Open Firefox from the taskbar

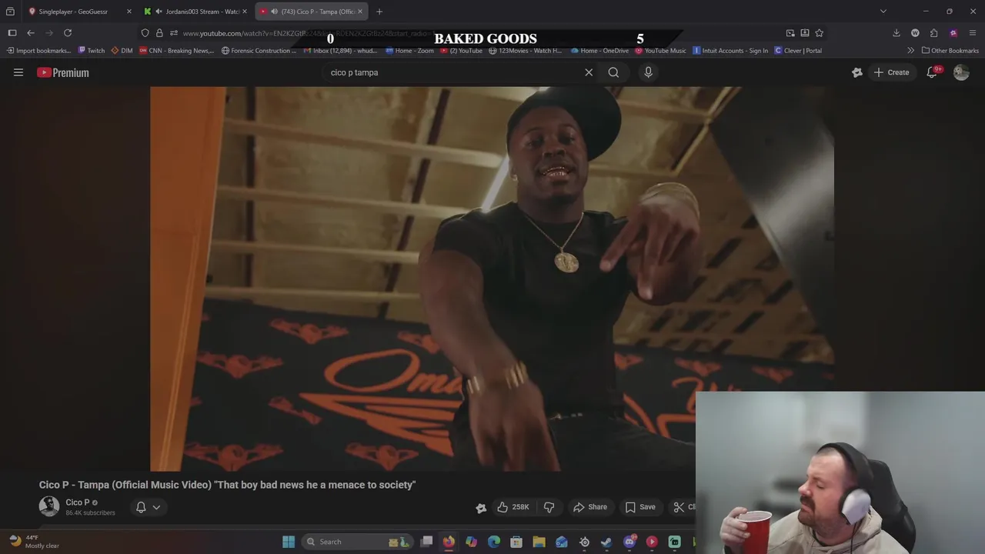(x=449, y=542)
